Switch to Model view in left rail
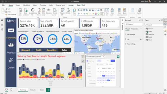This screenshot has width=167, height=94. point(2,30)
